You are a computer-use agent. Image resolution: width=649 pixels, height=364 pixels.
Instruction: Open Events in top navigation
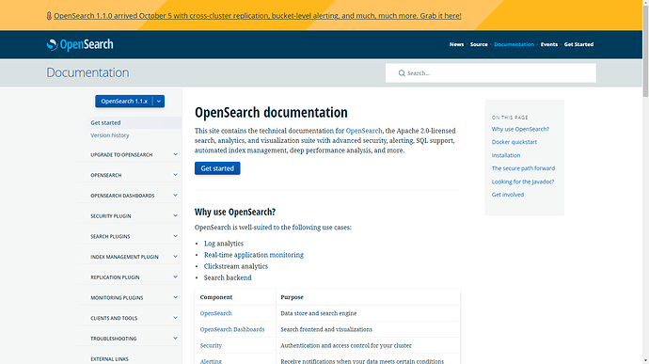[549, 44]
